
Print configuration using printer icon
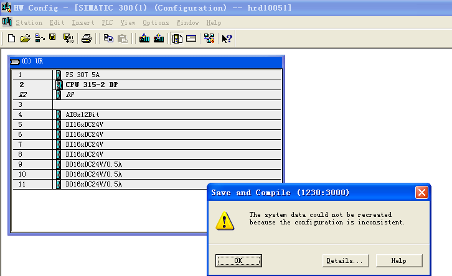pyautogui.click(x=87, y=39)
